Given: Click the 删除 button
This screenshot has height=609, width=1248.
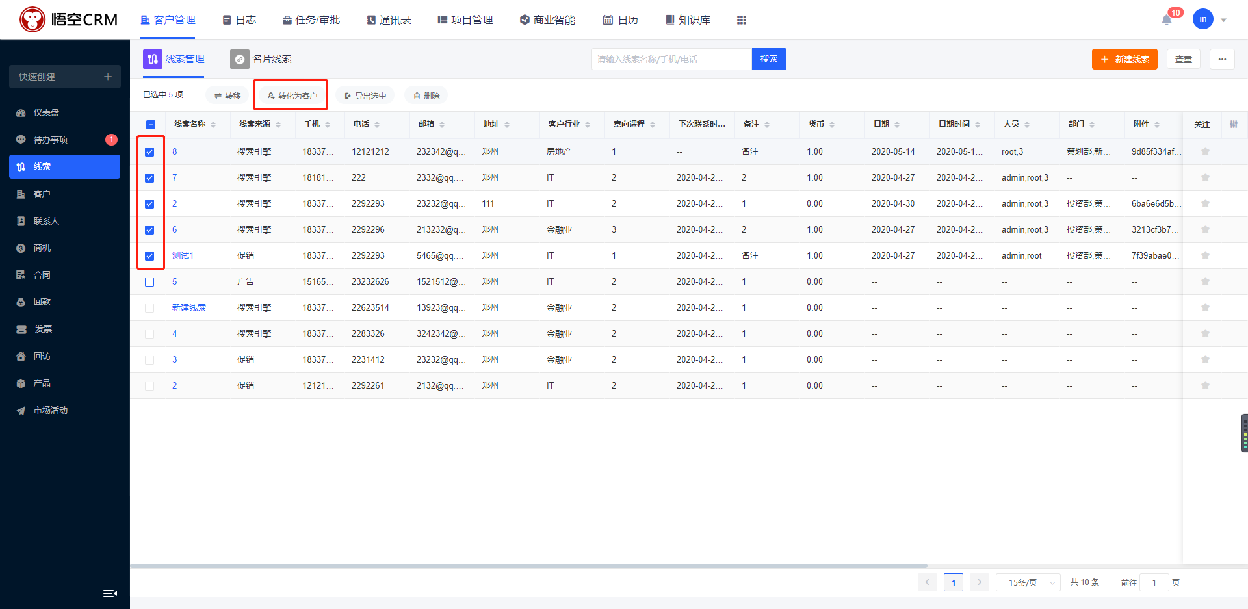Looking at the screenshot, I should click(426, 96).
